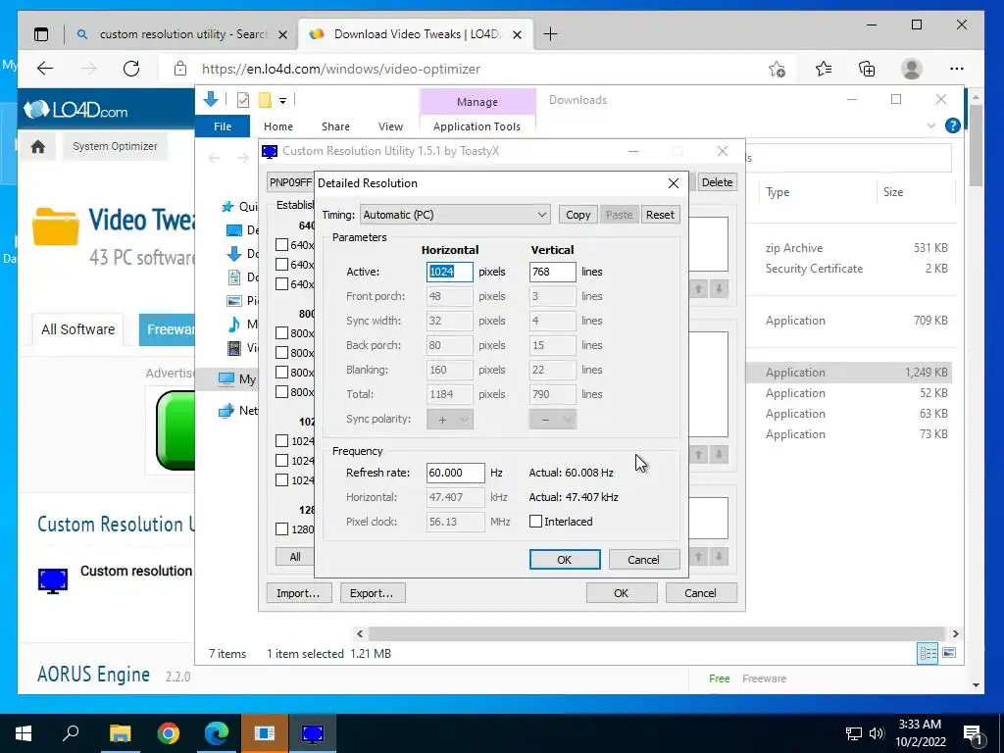The width and height of the screenshot is (1004, 753).
Task: Add page to favorites star icon
Action: 777,70
